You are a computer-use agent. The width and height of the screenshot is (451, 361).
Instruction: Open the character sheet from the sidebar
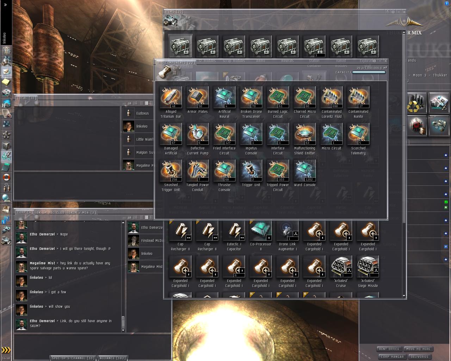pyautogui.click(x=6, y=51)
